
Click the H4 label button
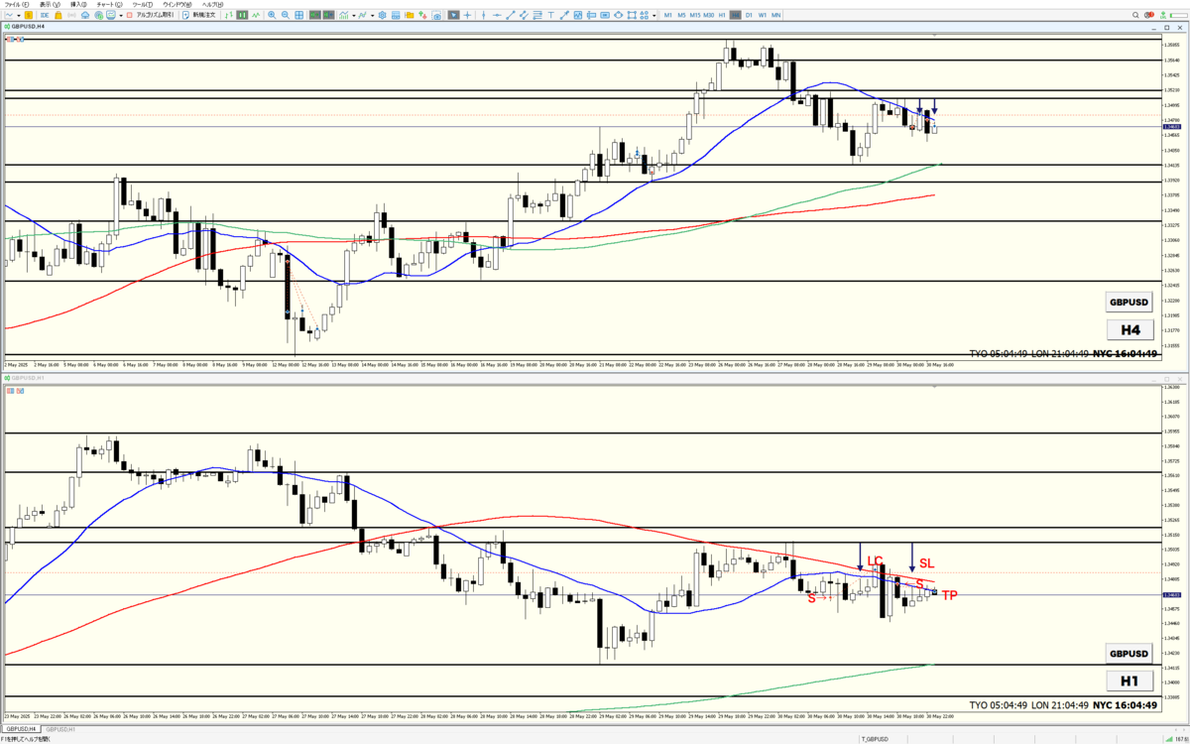tap(1129, 329)
